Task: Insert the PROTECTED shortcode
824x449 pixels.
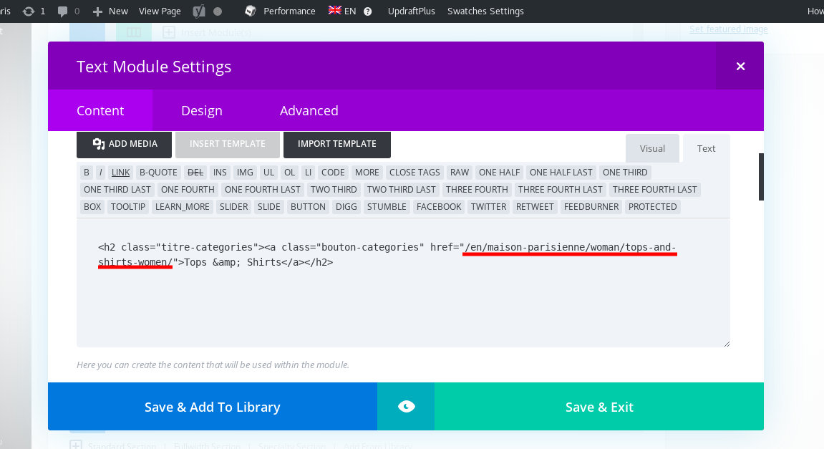Action: pyautogui.click(x=653, y=207)
